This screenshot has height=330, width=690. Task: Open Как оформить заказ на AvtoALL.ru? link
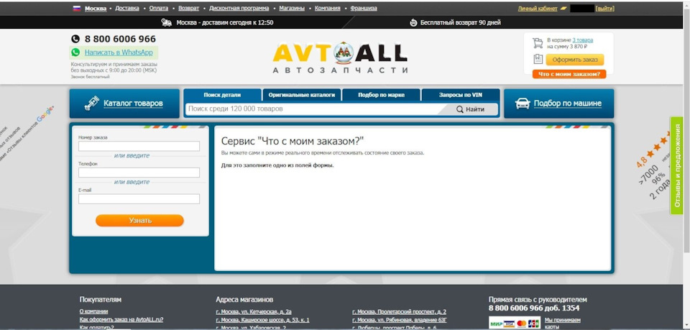[121, 319]
